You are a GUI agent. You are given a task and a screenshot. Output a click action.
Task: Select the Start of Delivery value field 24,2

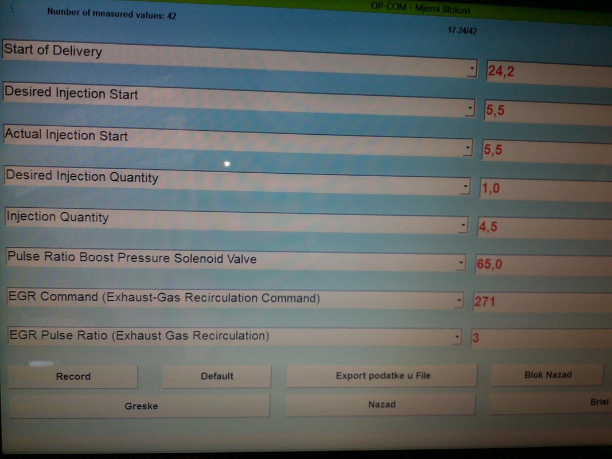pos(549,73)
